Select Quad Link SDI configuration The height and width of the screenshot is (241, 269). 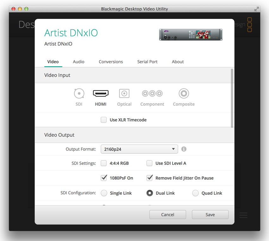point(195,193)
